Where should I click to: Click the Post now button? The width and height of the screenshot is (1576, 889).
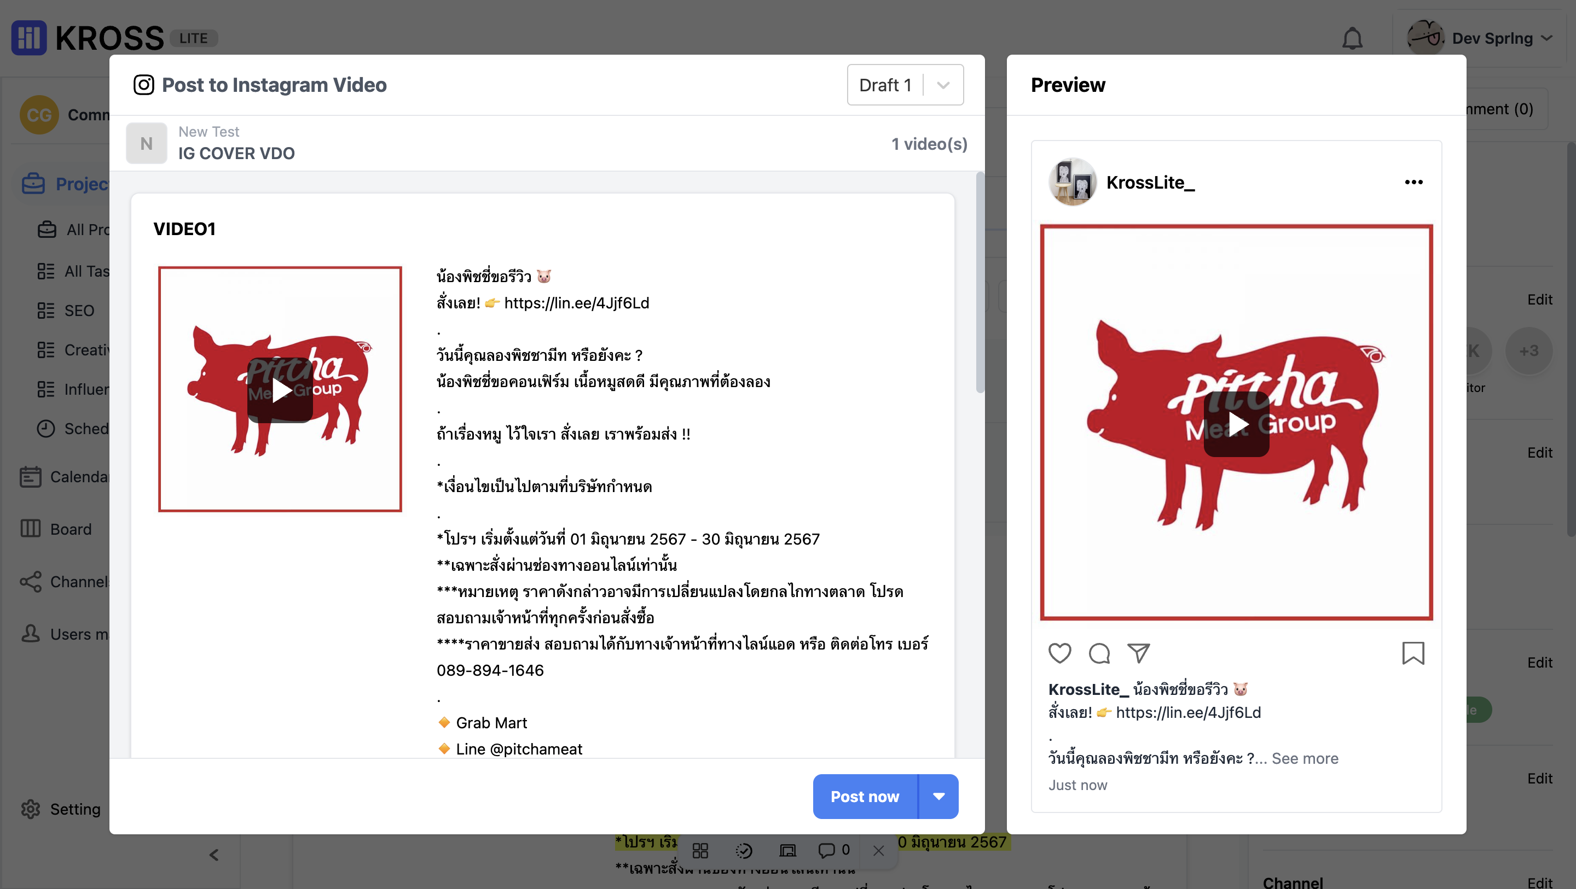(865, 796)
